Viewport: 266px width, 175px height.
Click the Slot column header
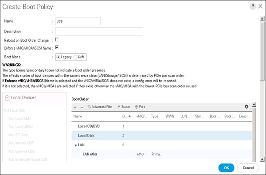click(199, 117)
